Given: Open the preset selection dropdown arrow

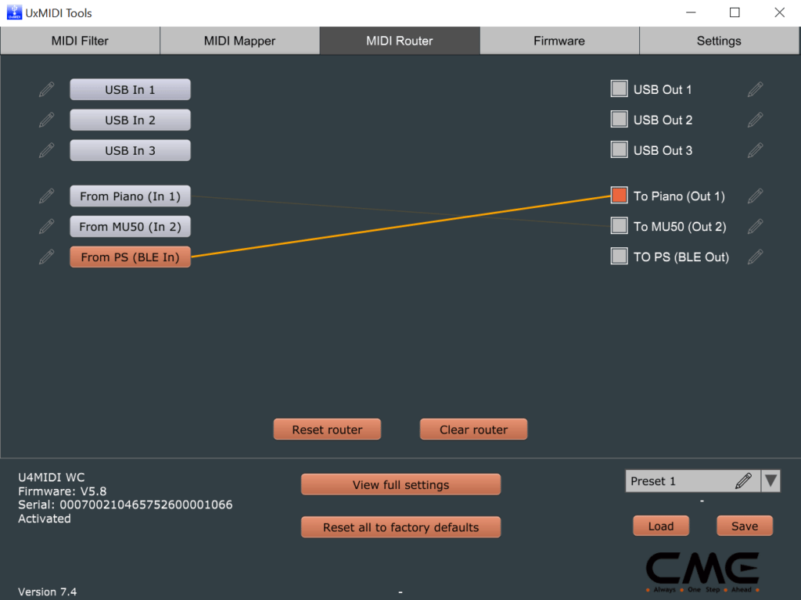Looking at the screenshot, I should click(x=770, y=480).
